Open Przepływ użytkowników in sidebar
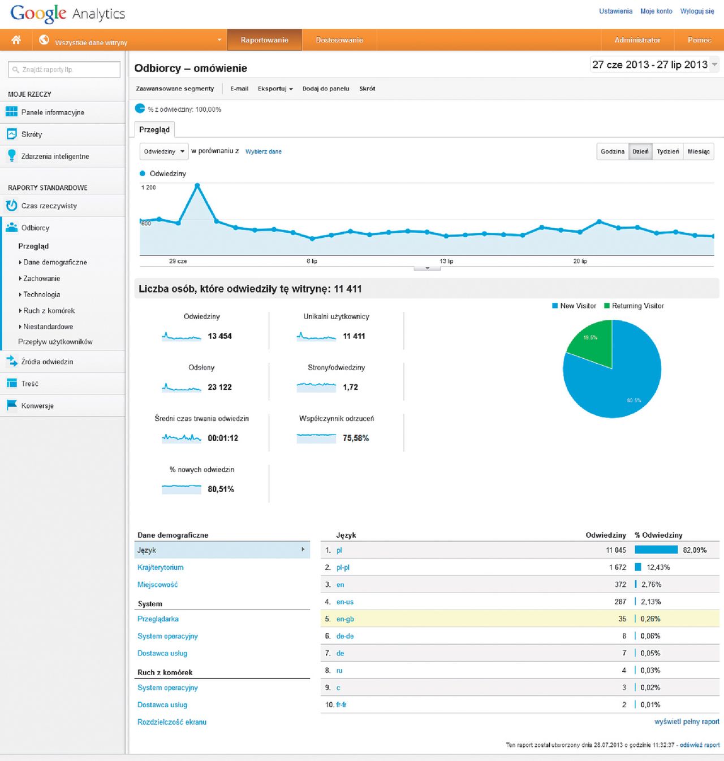 click(x=55, y=342)
